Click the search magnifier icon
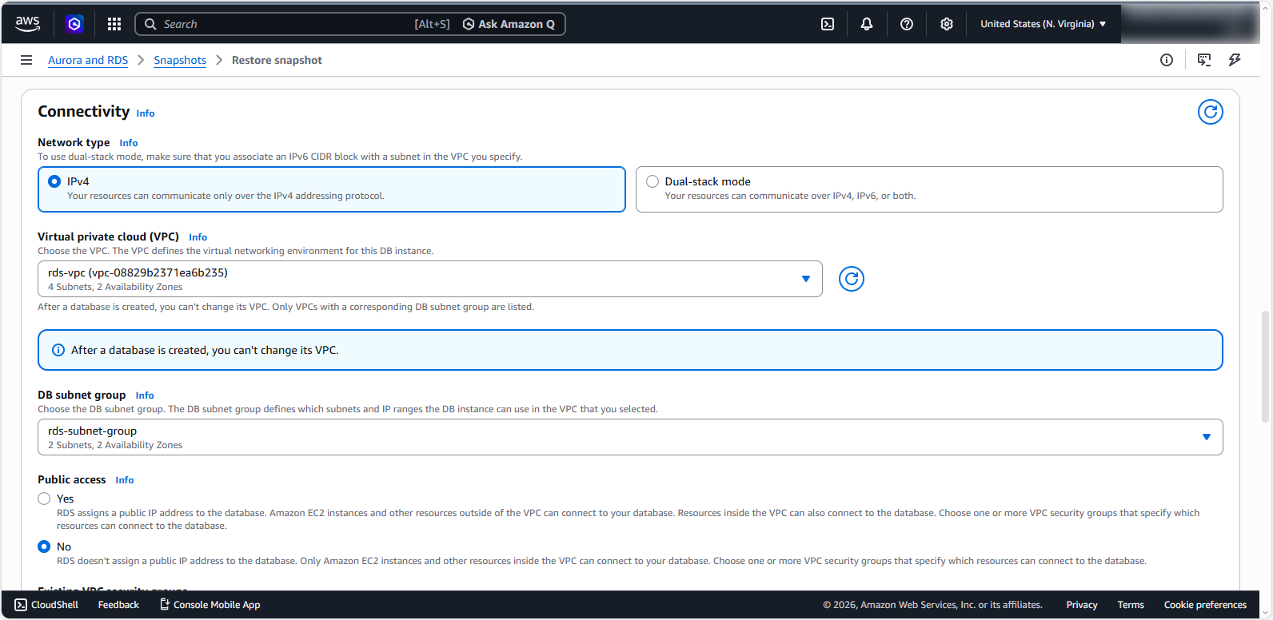The width and height of the screenshot is (1273, 620). [x=150, y=24]
